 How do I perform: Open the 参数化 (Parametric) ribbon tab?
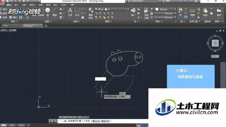33,5
